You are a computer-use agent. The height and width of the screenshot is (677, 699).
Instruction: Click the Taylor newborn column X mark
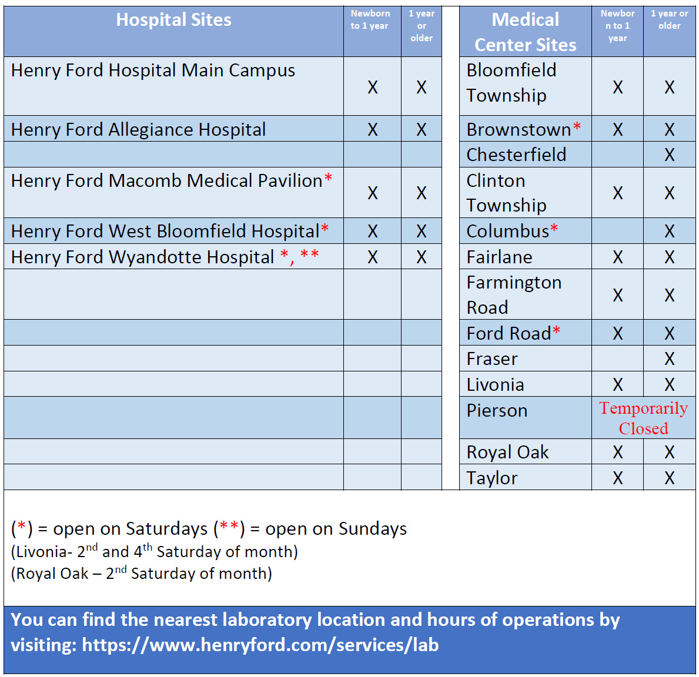click(x=617, y=478)
